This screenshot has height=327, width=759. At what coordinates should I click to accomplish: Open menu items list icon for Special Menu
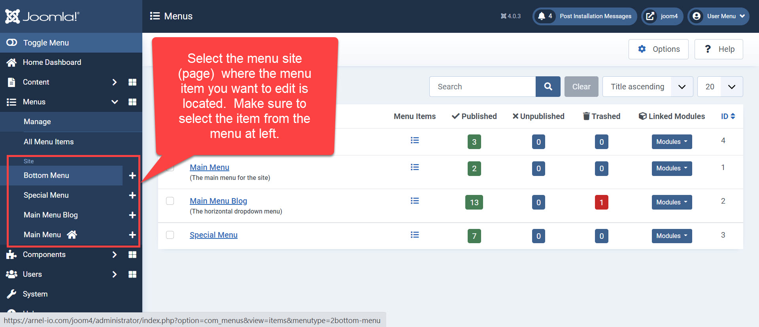coord(414,235)
